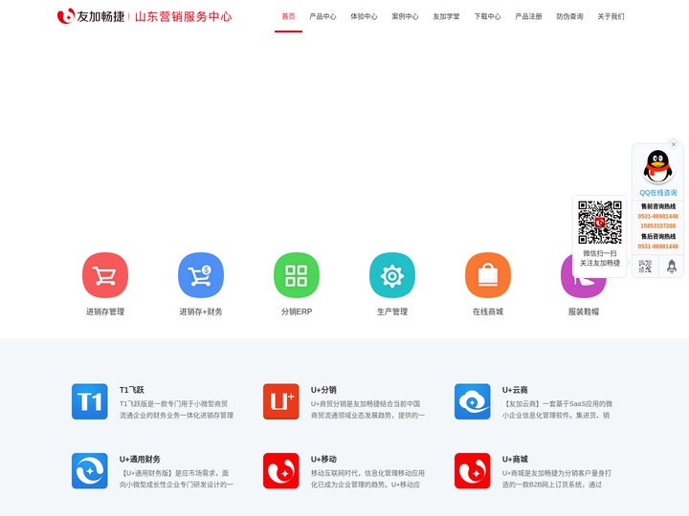Click the 售前咨询热线 heading in the panel

(x=657, y=206)
